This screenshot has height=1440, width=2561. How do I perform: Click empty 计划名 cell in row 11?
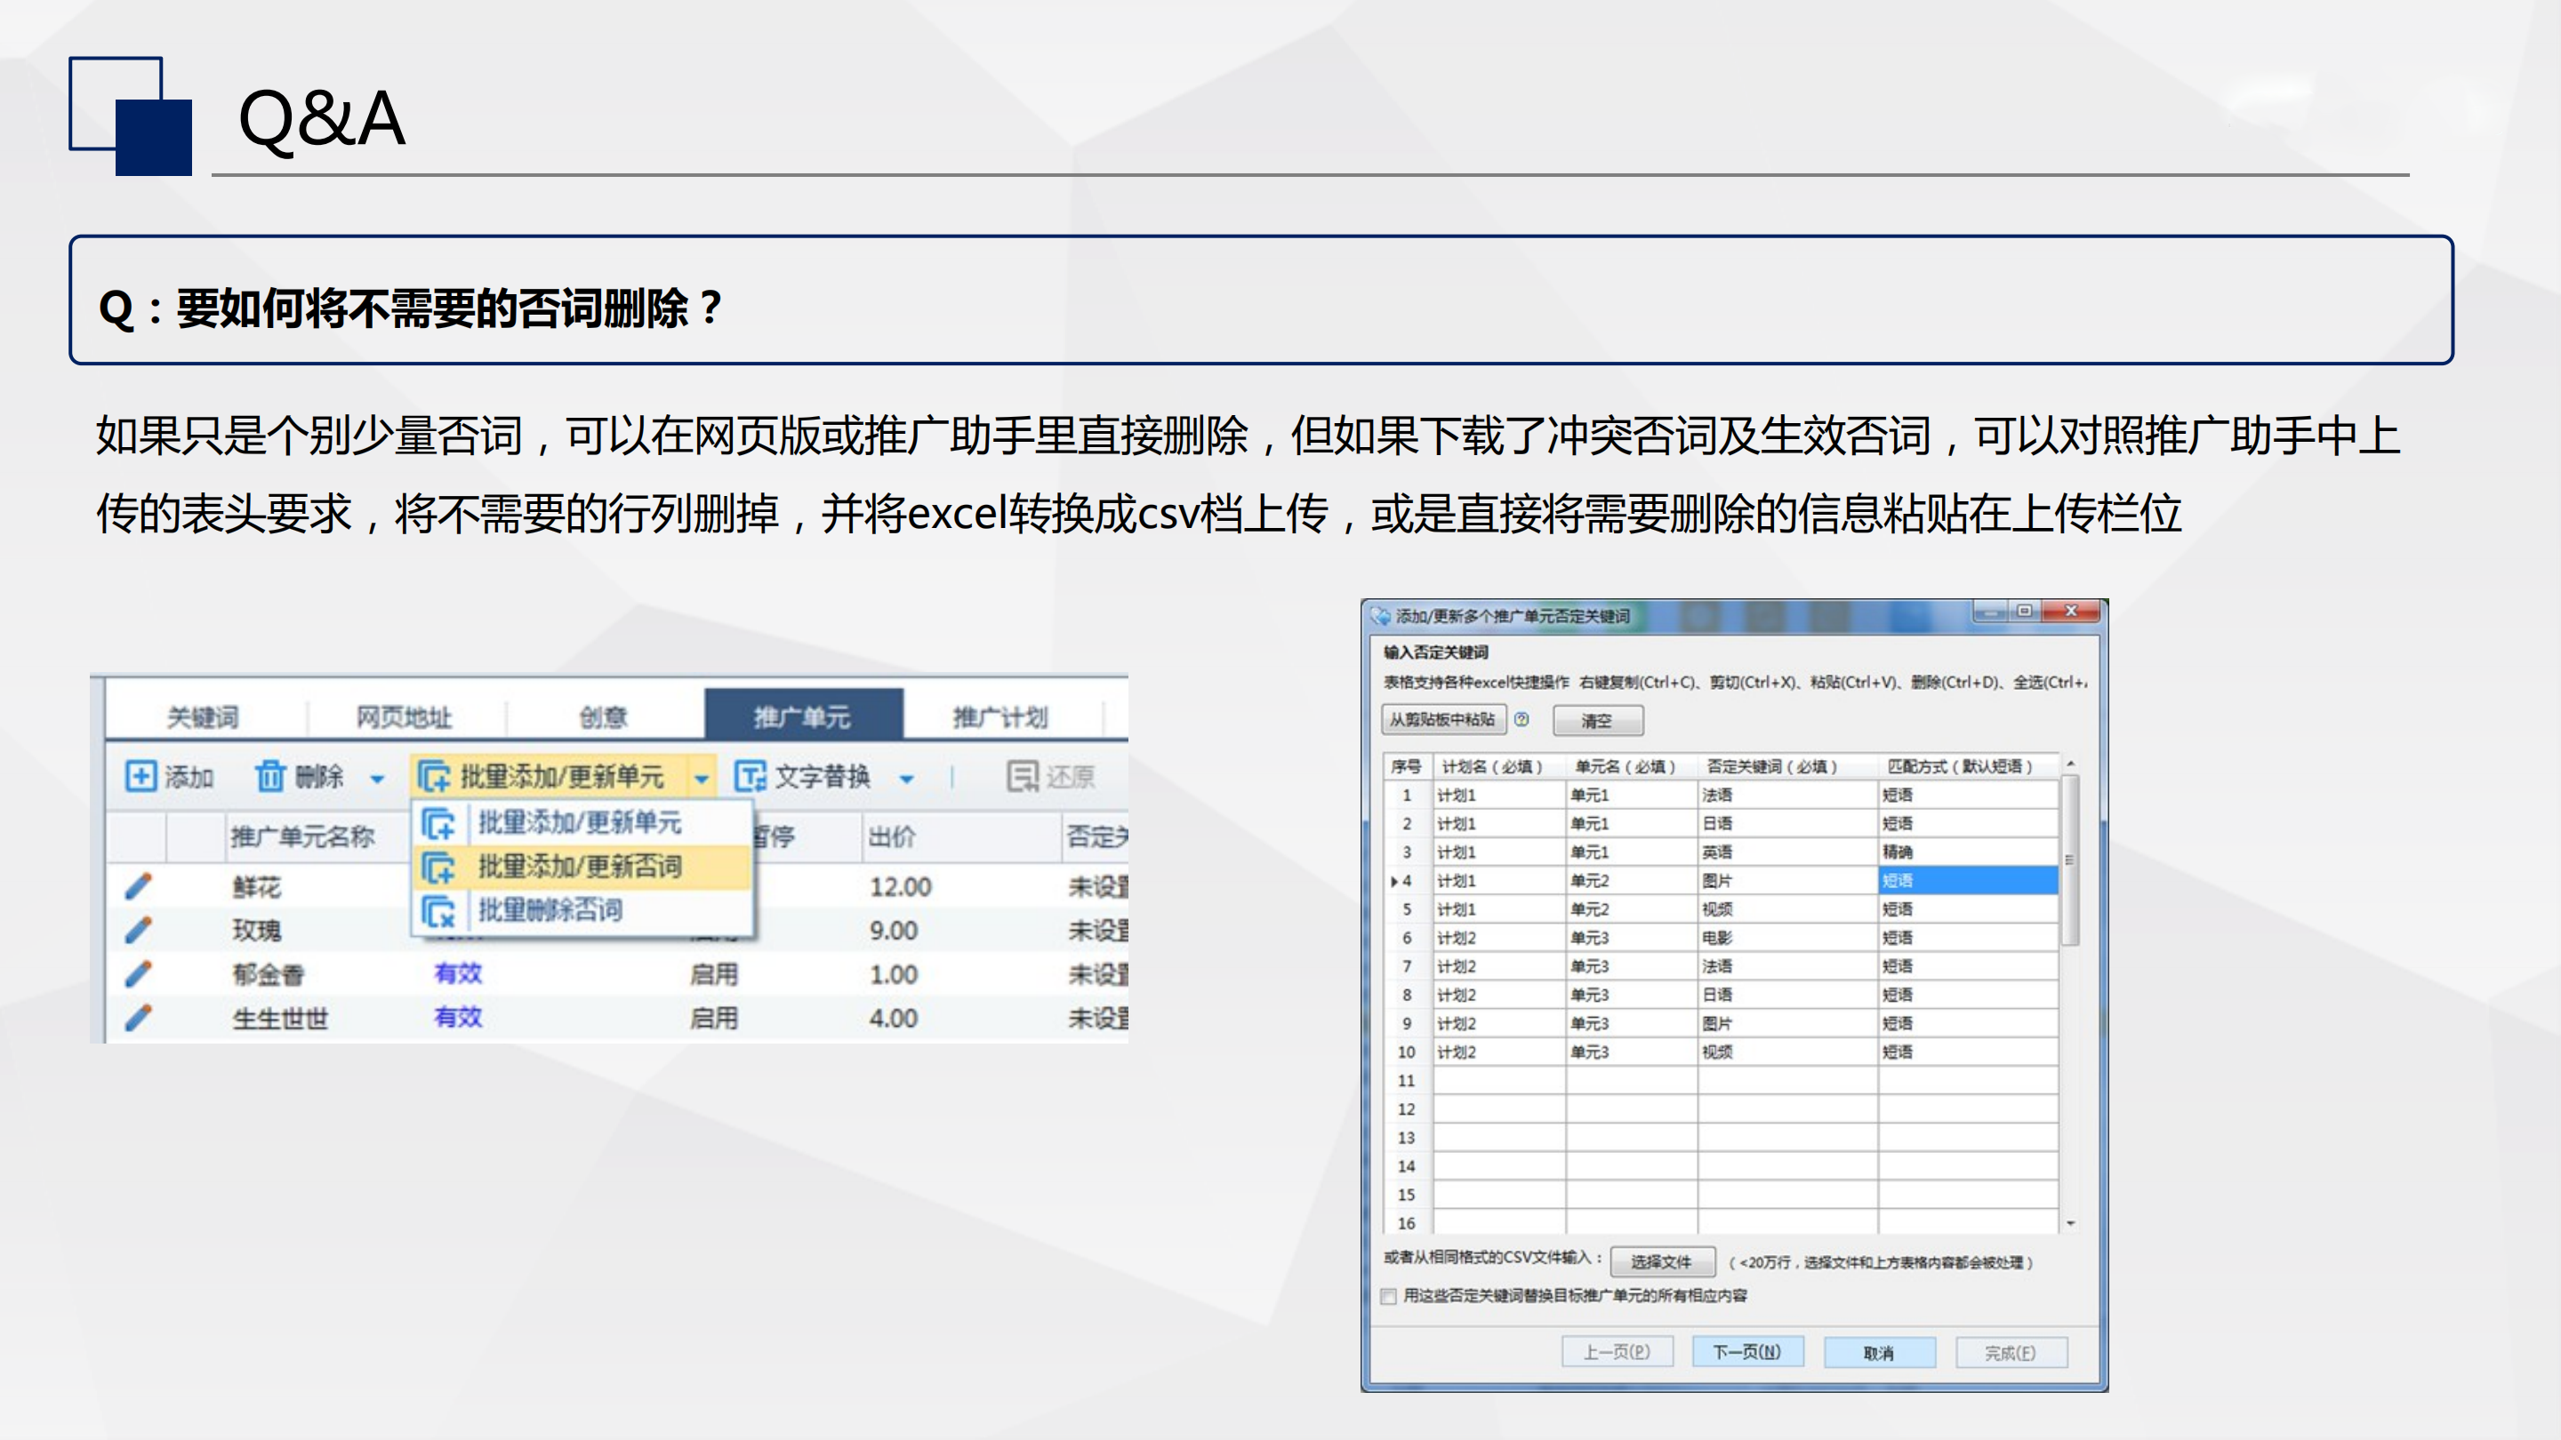[1498, 1080]
